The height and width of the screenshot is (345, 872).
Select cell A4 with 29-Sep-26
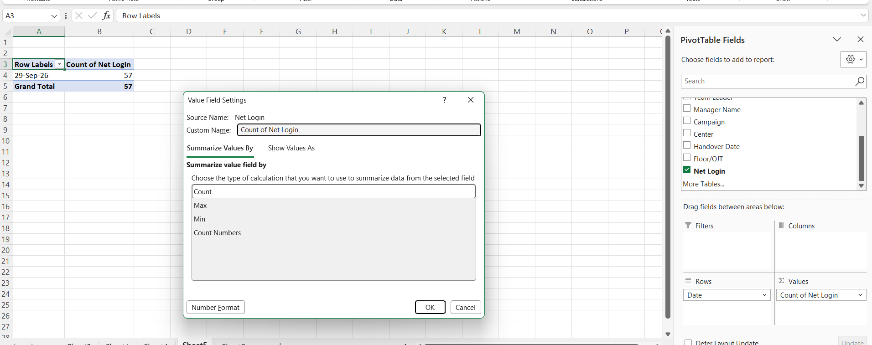point(39,75)
